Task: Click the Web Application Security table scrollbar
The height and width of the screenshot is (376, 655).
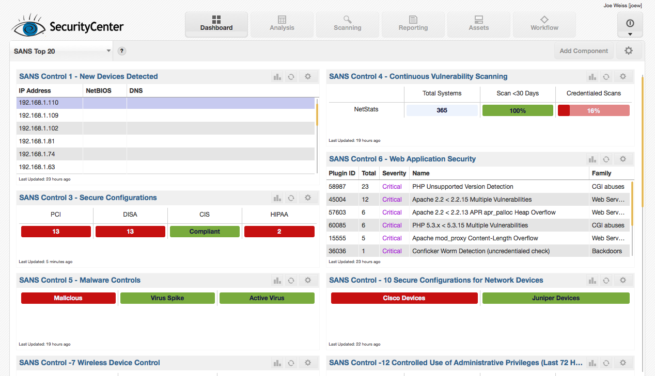Action: click(632, 203)
